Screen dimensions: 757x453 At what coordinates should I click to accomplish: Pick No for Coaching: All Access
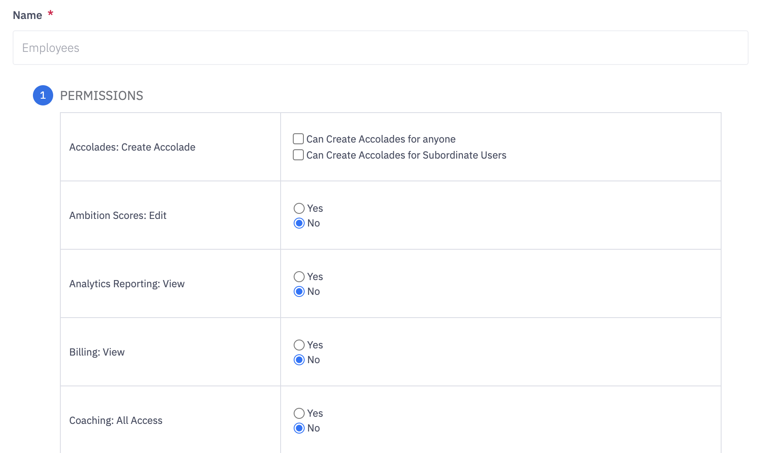pos(299,428)
